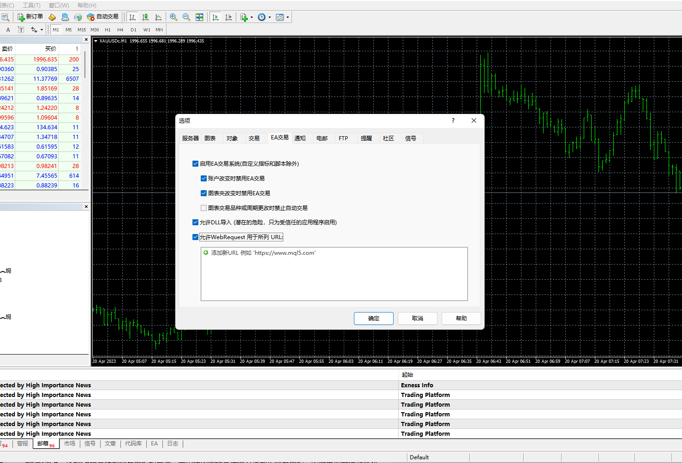Viewport: 682px width, 463px height.
Task: Switch to the 图表 tab in options
Action: point(210,138)
